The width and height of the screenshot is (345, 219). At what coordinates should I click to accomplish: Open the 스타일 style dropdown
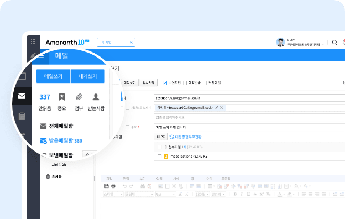(113, 194)
